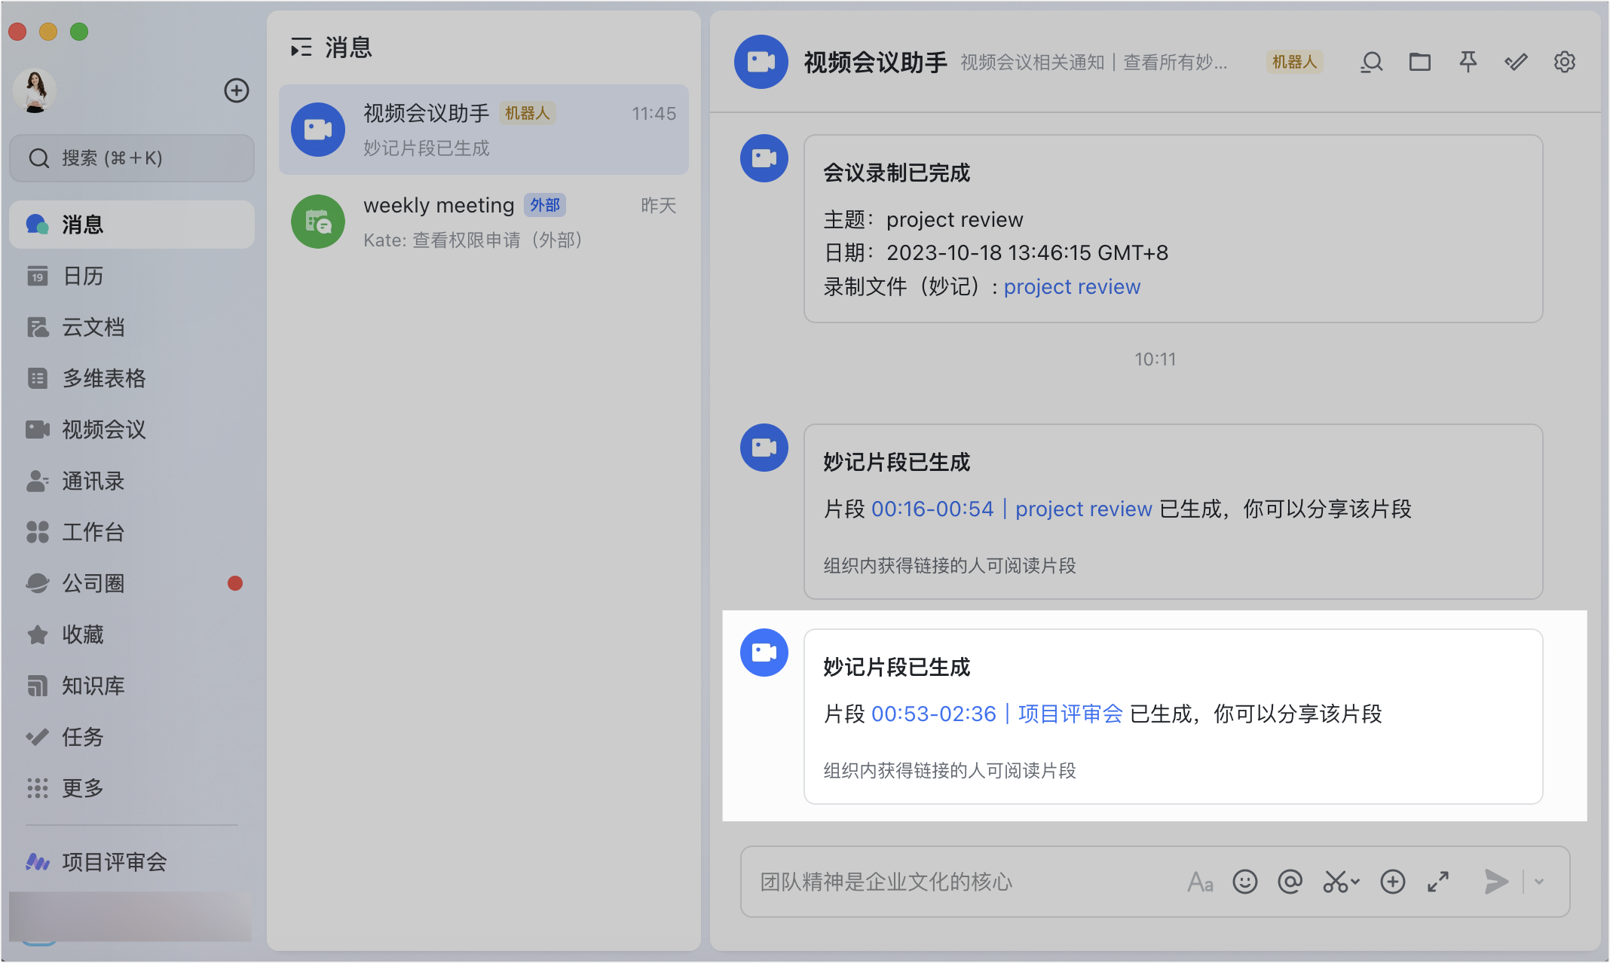Open 知识库 in the sidebar
The height and width of the screenshot is (963, 1610).
(132, 686)
